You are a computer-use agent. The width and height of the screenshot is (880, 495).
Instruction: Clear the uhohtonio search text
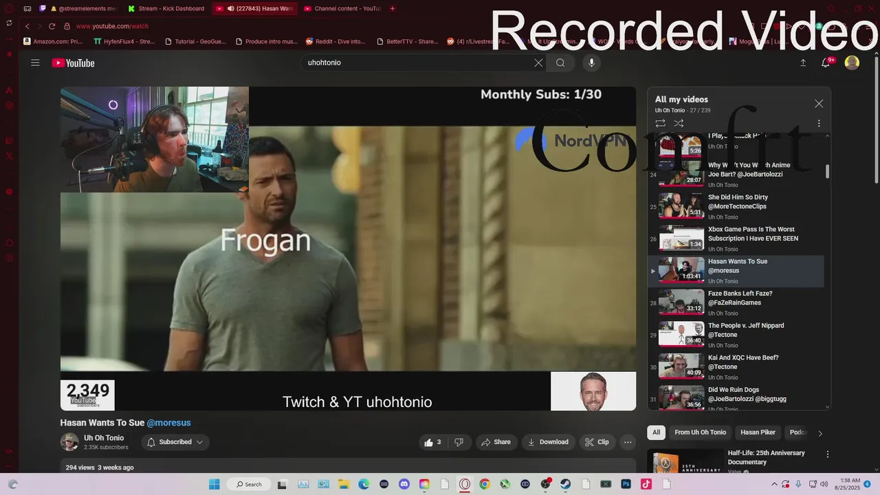click(538, 63)
